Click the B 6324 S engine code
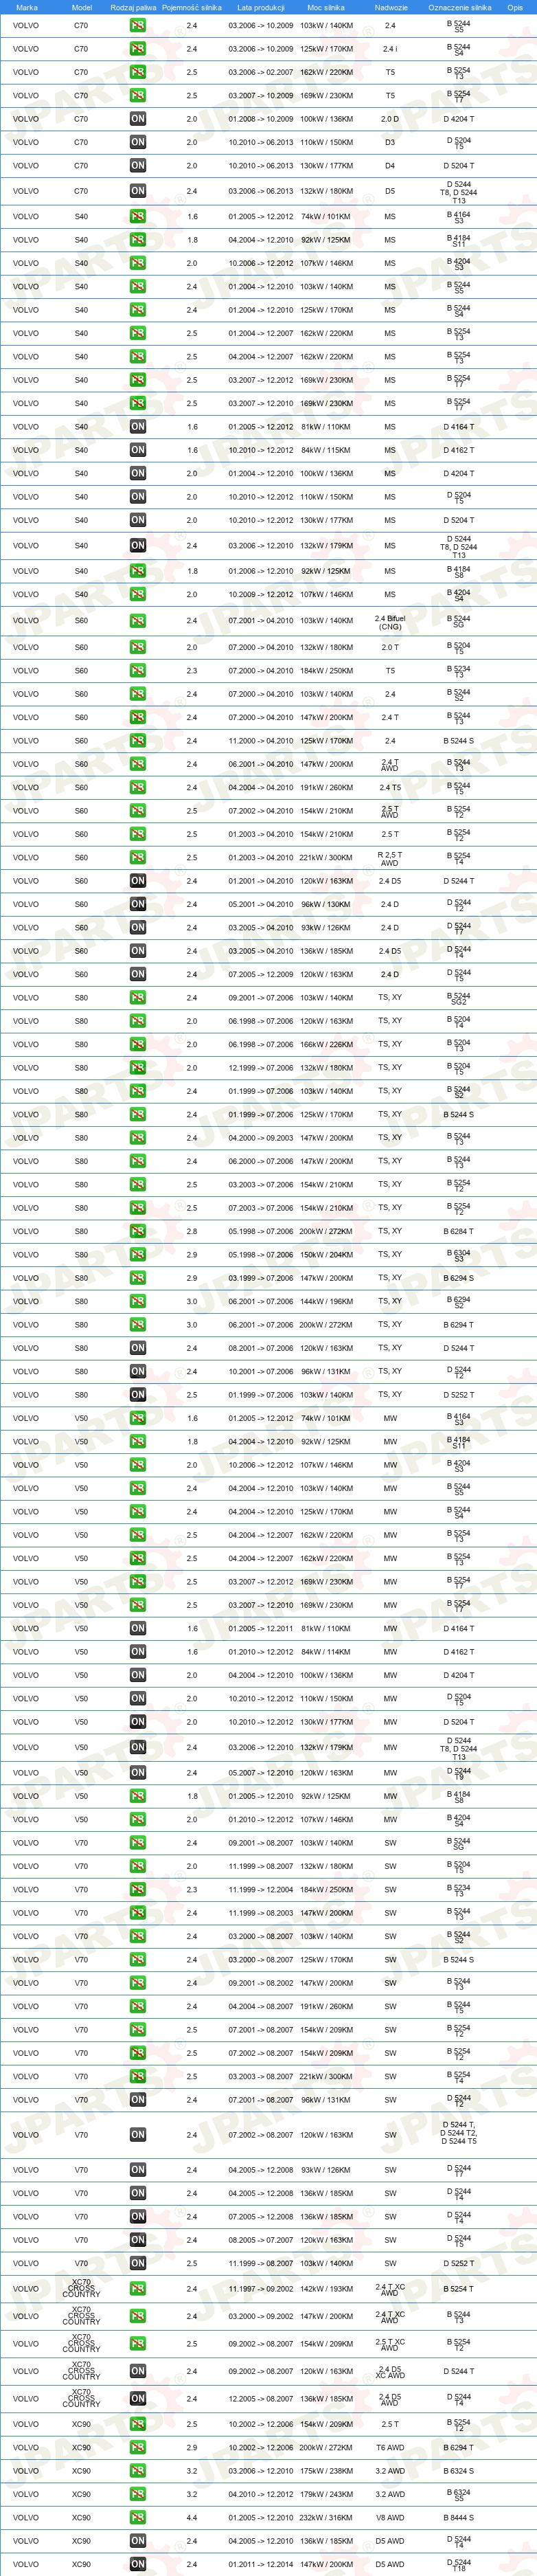 click(459, 2471)
